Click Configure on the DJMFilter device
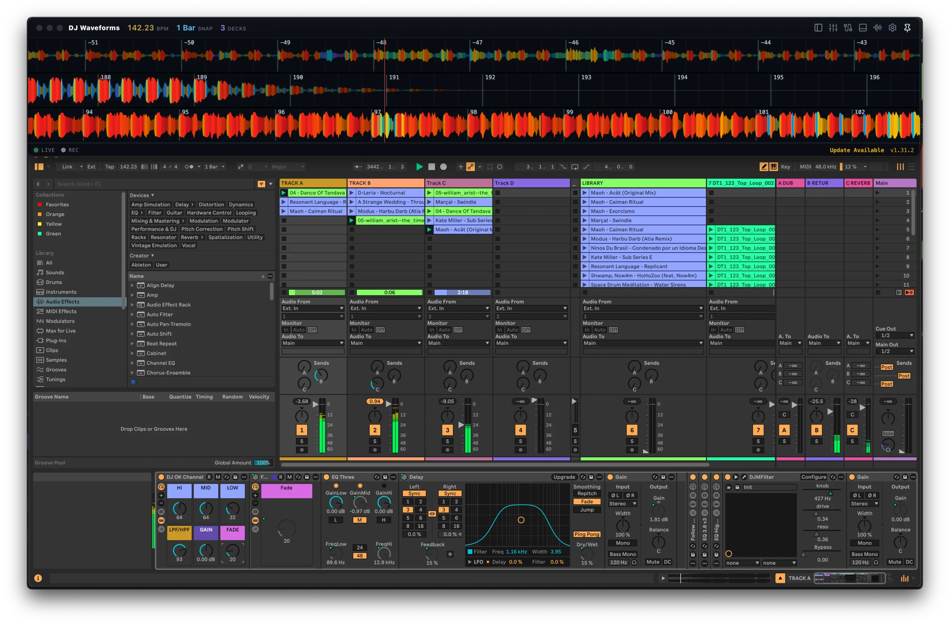Screen dimensions: 948x625 [x=813, y=477]
